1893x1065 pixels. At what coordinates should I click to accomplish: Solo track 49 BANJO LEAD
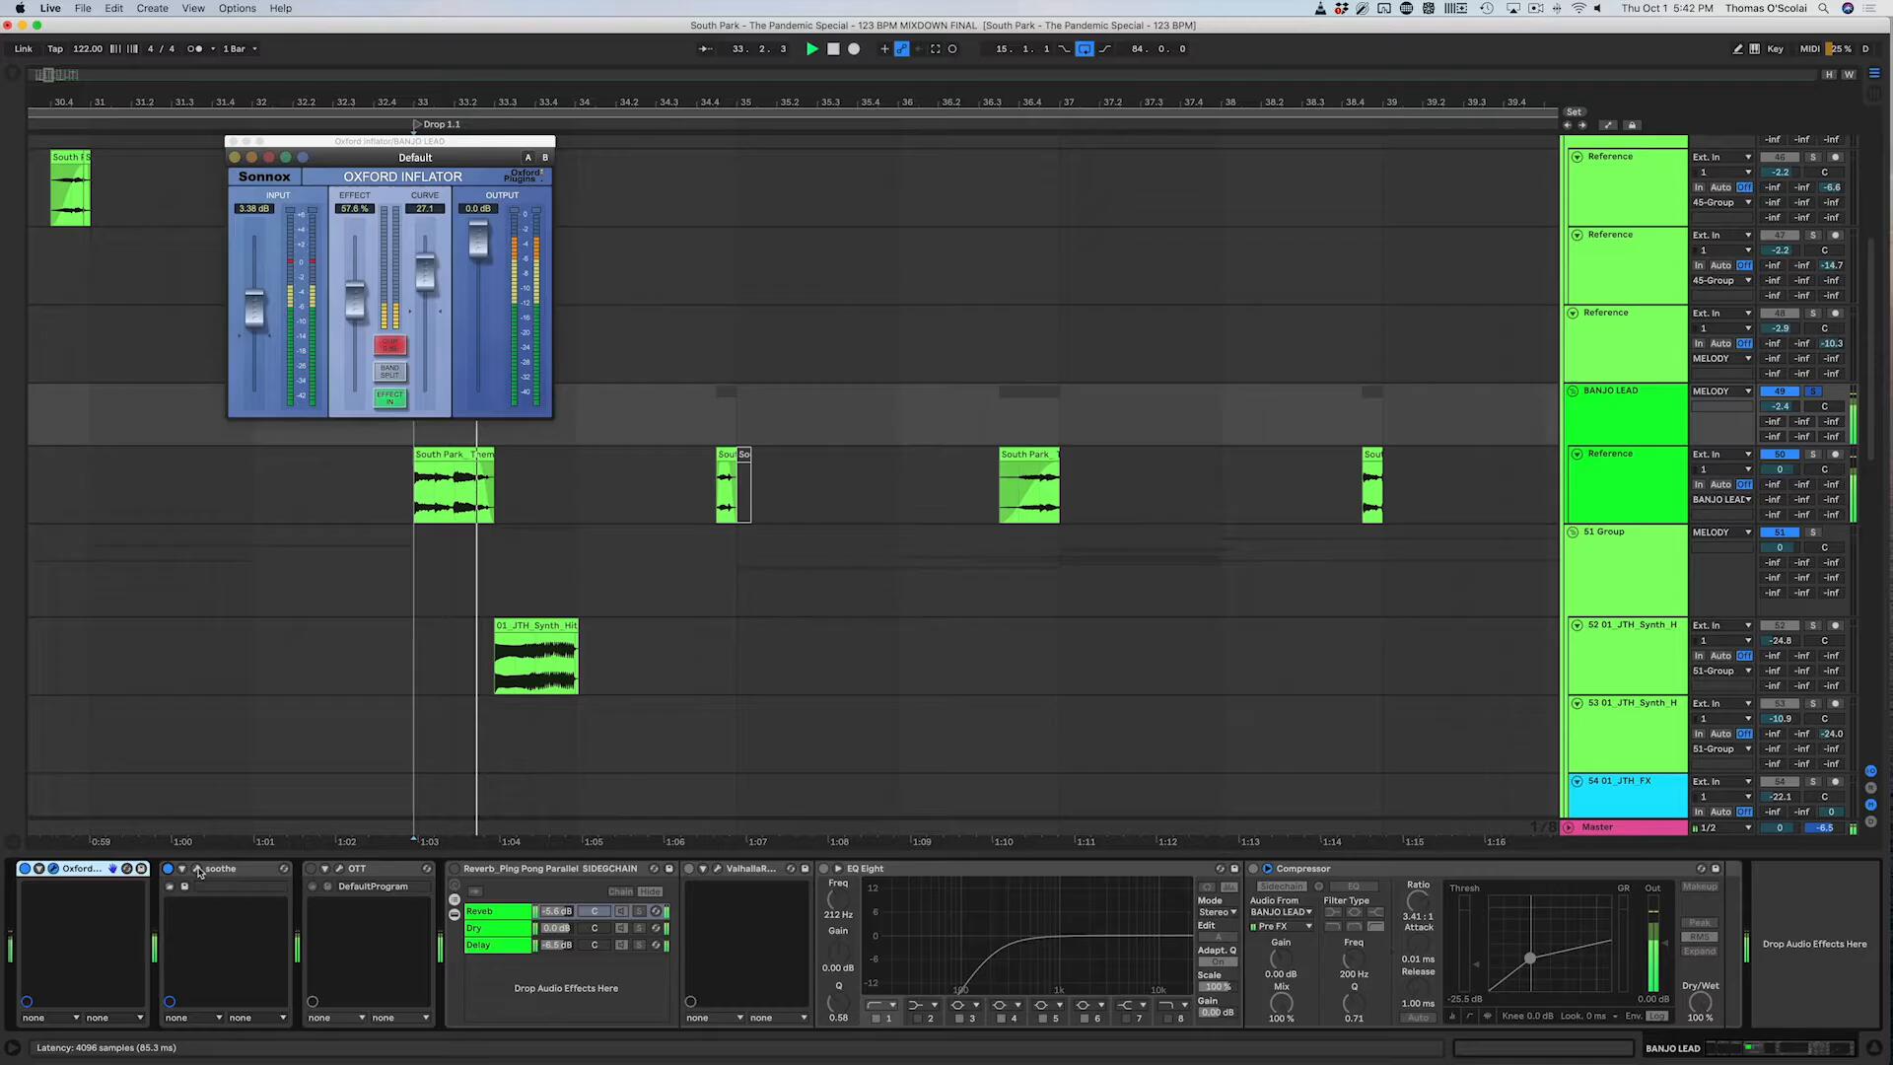click(1812, 391)
